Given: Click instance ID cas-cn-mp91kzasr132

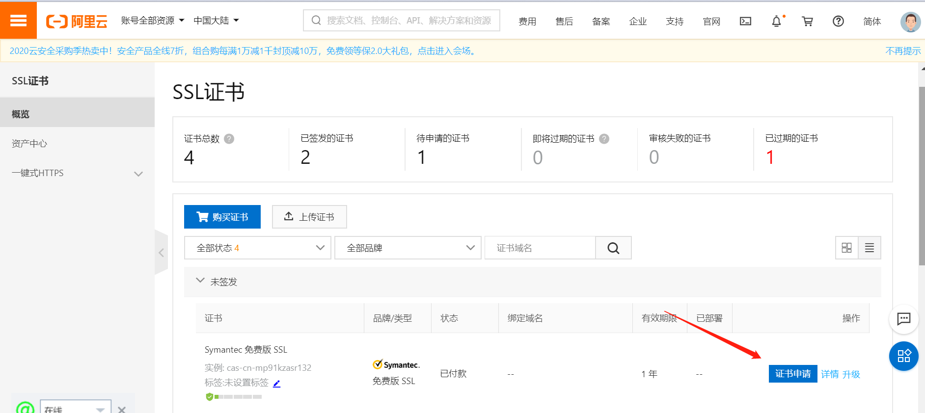Looking at the screenshot, I should 269,368.
